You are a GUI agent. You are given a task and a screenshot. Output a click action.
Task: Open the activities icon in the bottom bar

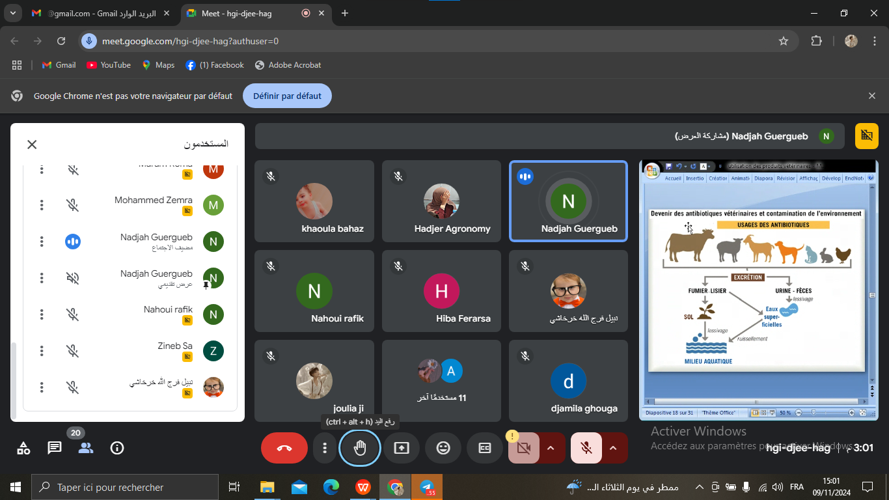click(x=23, y=448)
